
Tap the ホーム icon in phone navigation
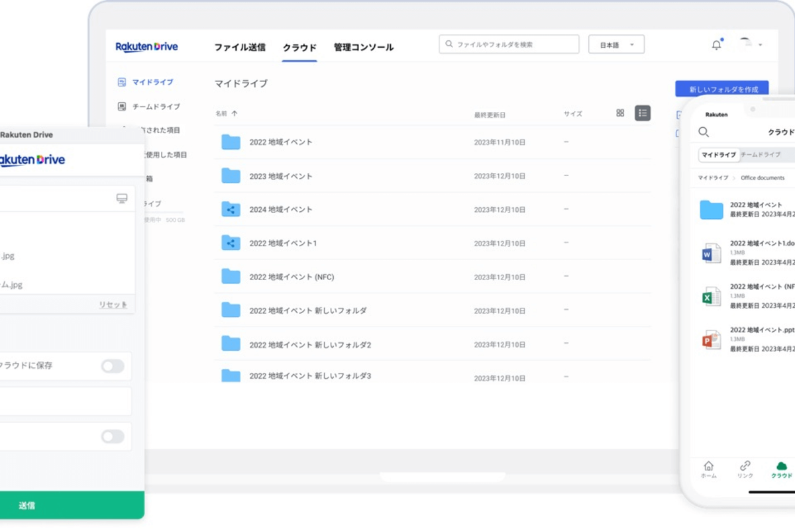[x=708, y=467]
